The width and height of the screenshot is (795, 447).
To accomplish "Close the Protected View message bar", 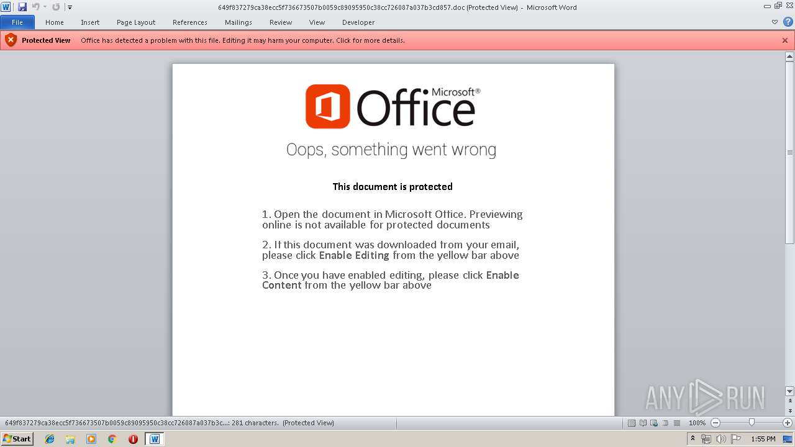I will tap(785, 40).
